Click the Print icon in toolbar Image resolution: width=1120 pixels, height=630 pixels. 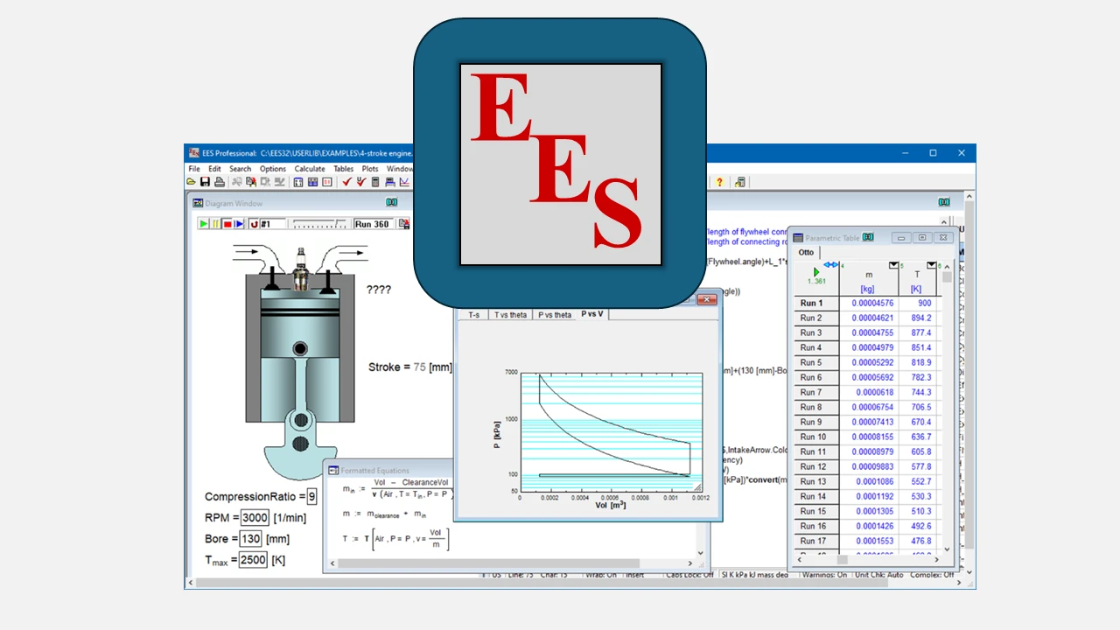tap(218, 182)
